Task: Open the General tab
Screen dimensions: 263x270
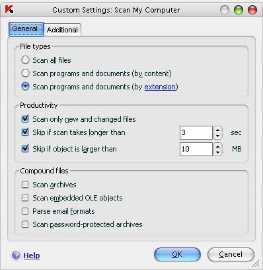Action: click(26, 29)
